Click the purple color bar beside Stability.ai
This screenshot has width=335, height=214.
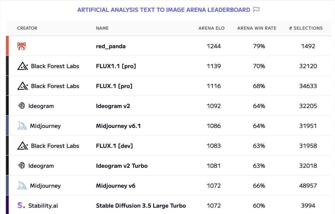click(x=7, y=205)
